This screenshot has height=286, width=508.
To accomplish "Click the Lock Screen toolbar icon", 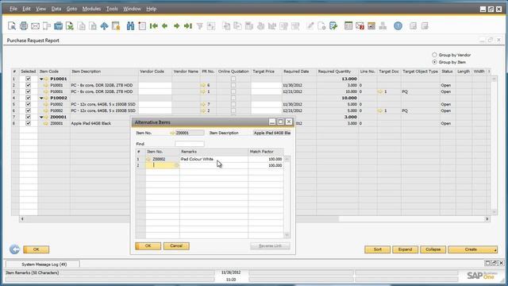I will 116,26.
